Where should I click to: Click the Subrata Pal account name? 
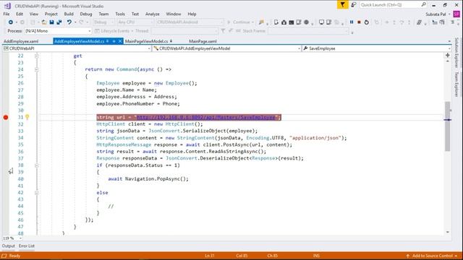pos(436,14)
